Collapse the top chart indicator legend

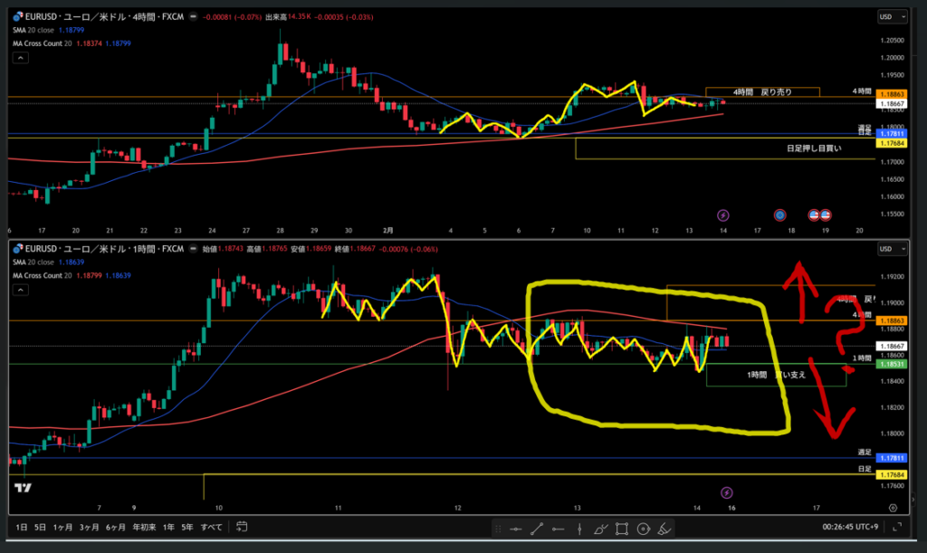[19, 57]
